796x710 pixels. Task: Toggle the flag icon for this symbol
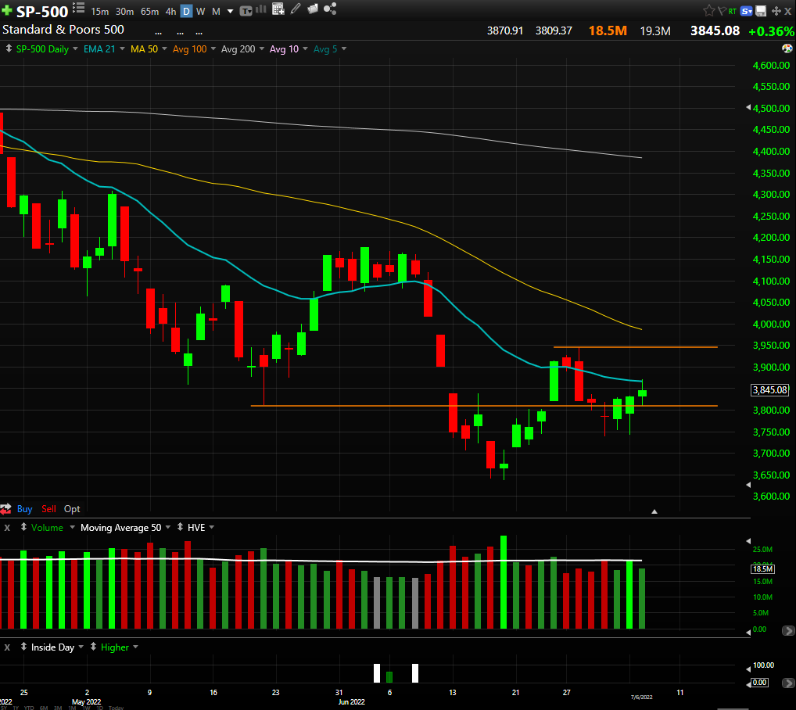pyautogui.click(x=722, y=11)
